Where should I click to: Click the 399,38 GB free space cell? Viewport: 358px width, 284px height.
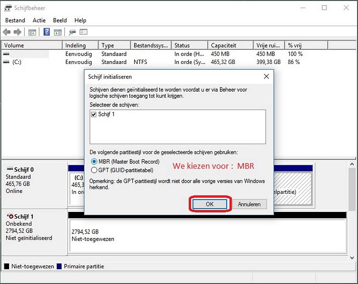(x=268, y=62)
